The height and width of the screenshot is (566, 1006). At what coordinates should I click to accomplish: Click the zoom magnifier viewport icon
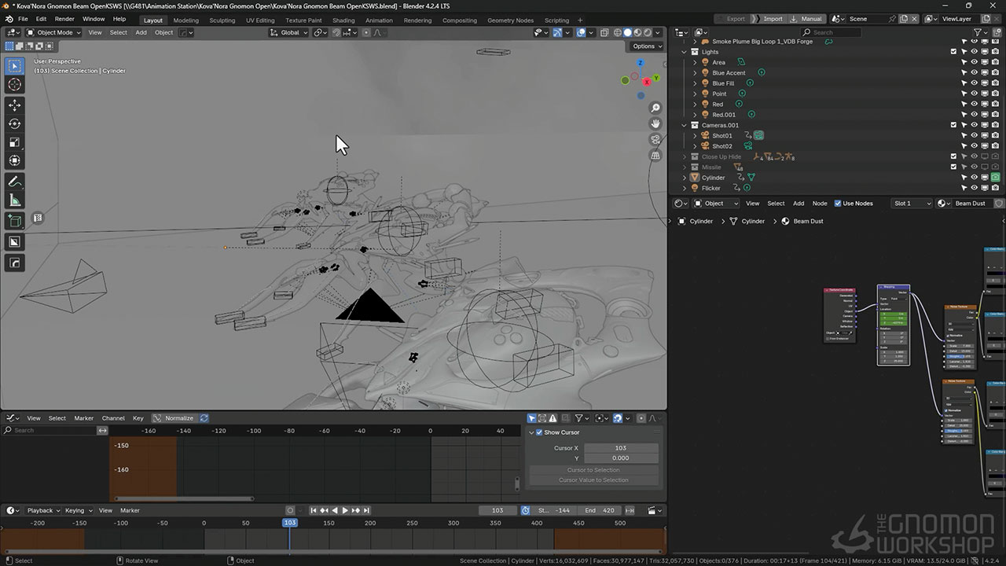655,108
